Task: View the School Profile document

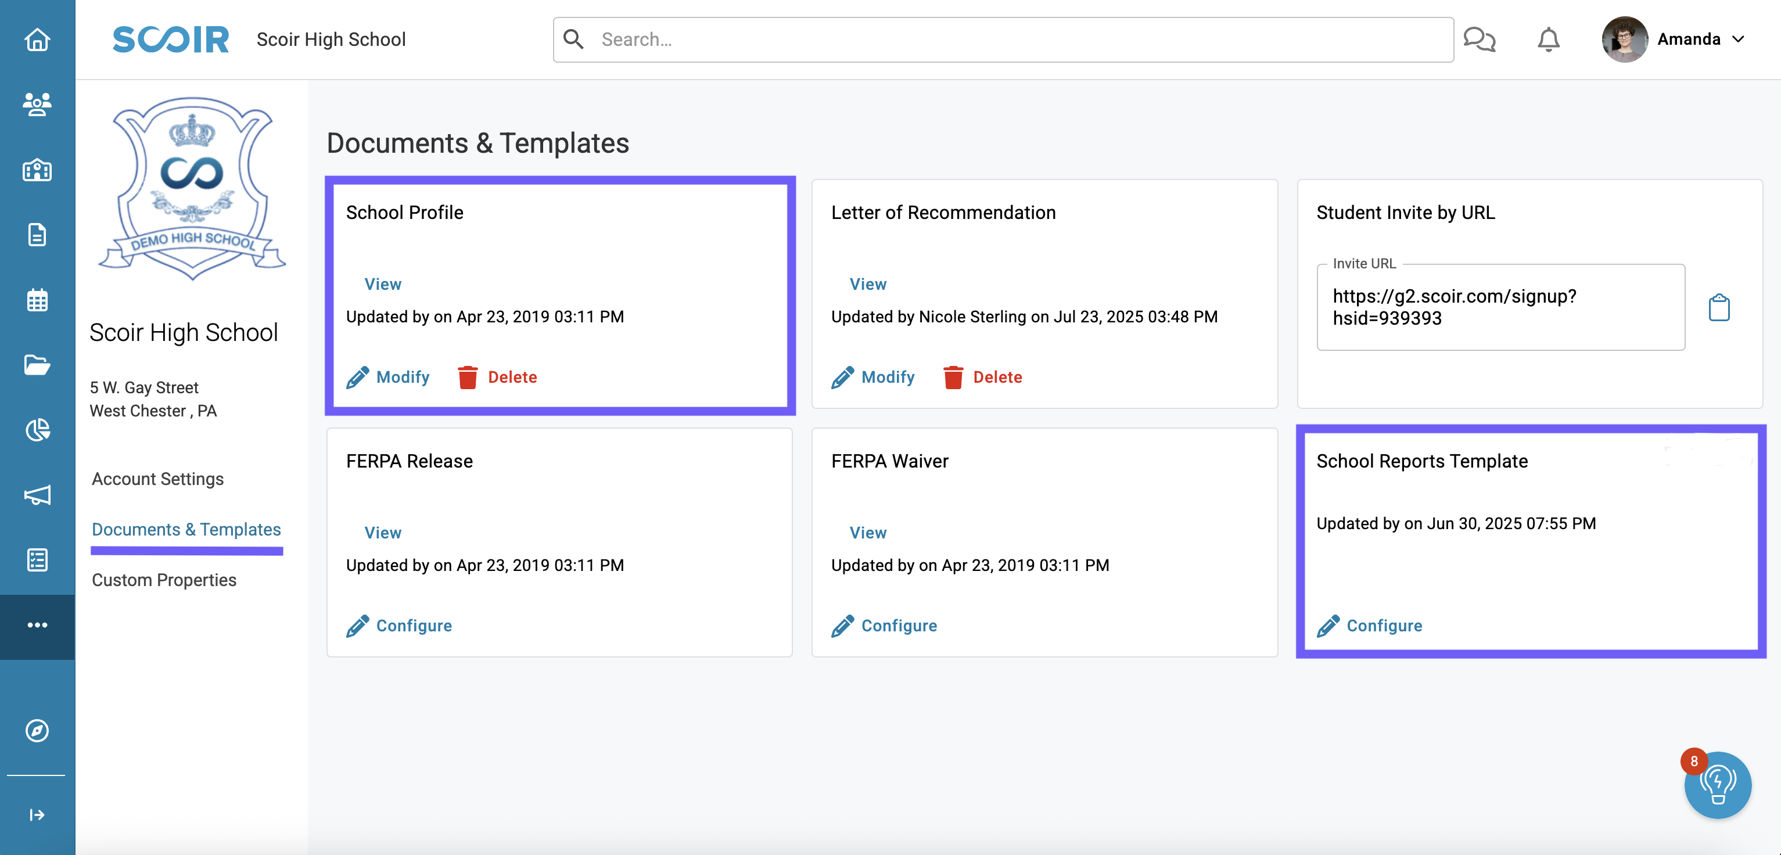Action: click(383, 284)
